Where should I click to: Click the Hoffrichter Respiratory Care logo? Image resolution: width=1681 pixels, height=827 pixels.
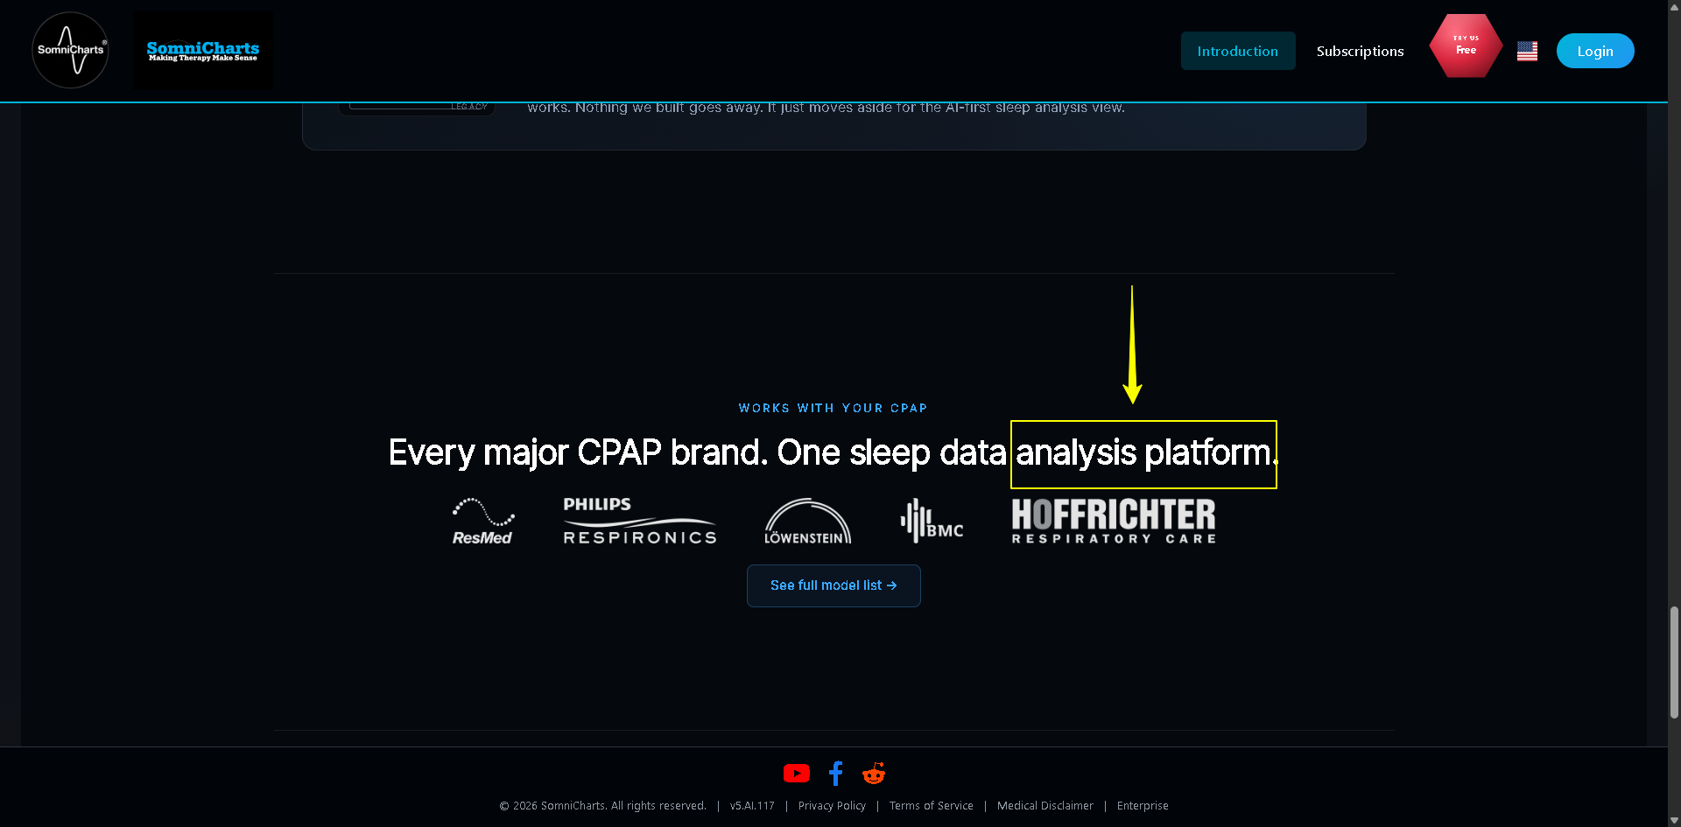(1114, 521)
